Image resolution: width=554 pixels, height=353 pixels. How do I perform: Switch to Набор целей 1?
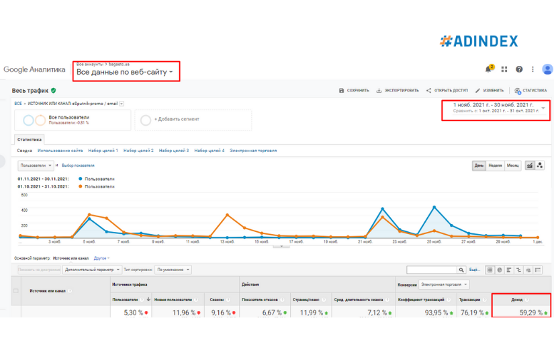103,151
